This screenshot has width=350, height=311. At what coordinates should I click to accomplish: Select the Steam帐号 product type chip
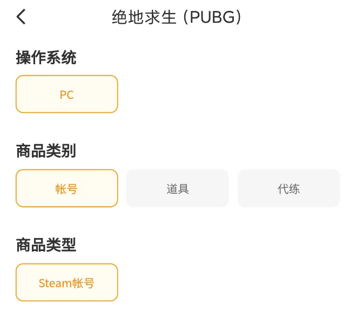(x=67, y=282)
